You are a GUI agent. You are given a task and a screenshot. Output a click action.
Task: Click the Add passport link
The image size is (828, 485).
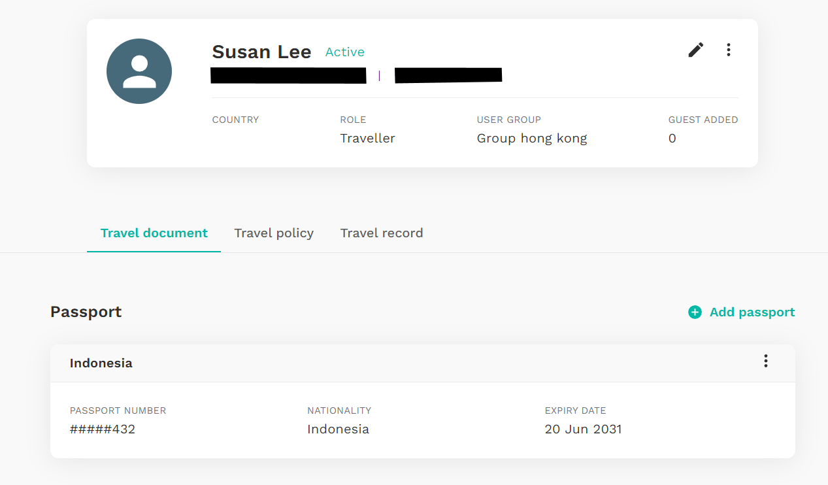[742, 312]
